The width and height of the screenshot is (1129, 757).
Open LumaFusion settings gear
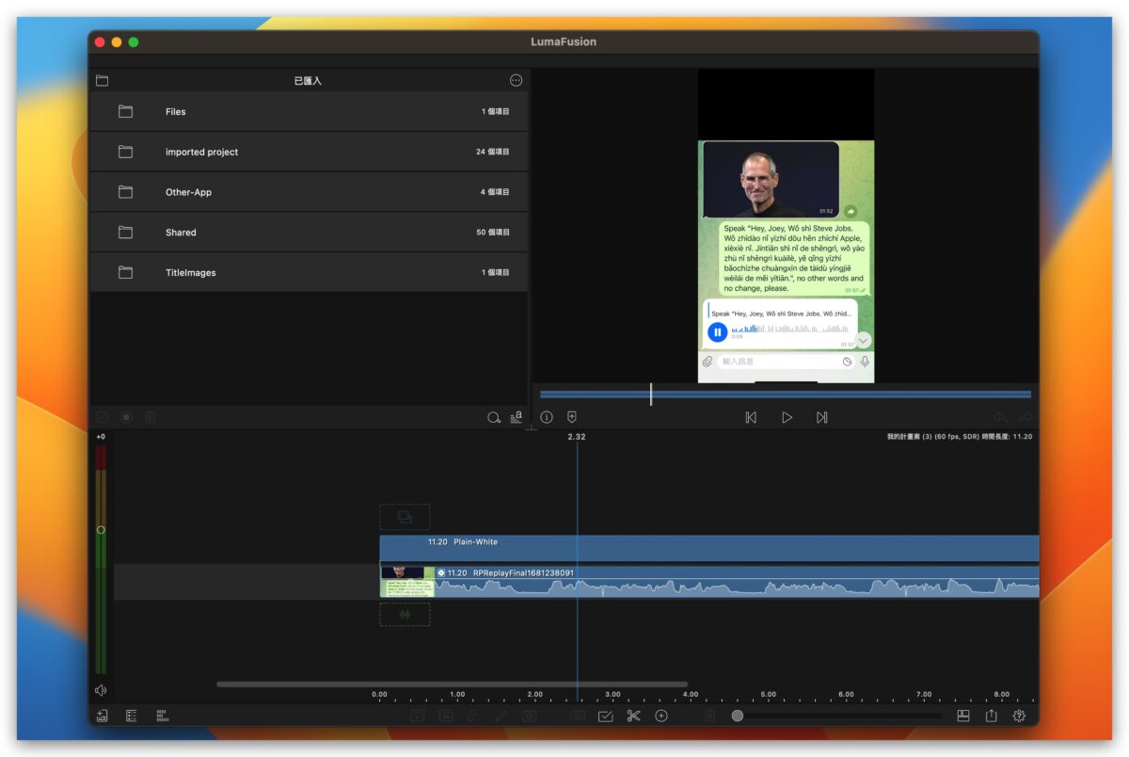pyautogui.click(x=1019, y=716)
